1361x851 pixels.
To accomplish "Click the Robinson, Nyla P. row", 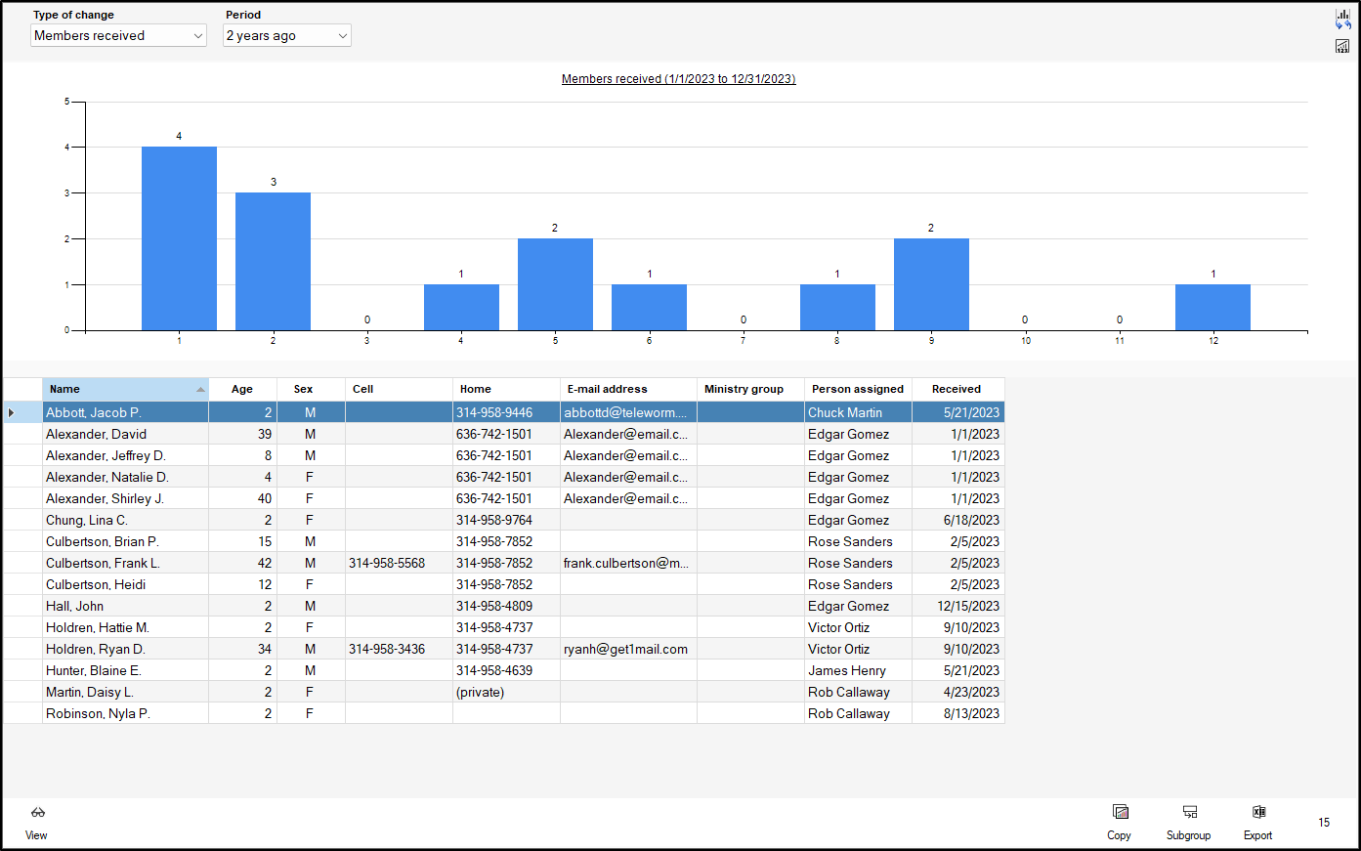I will [98, 714].
